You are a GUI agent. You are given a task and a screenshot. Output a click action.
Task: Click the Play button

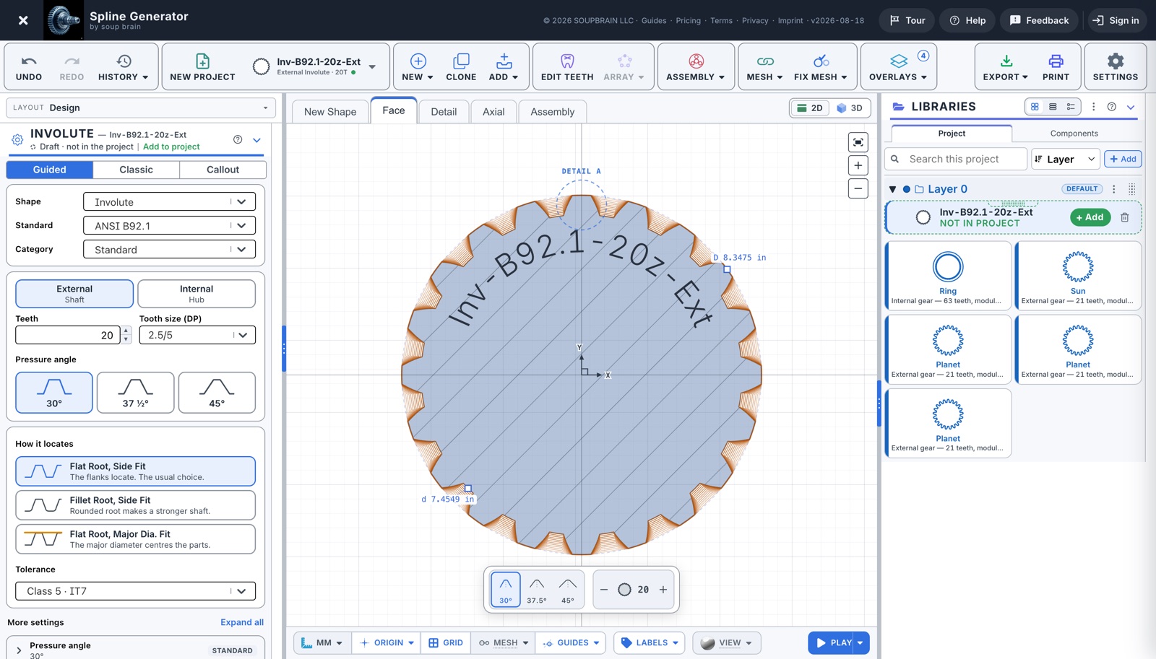click(833, 642)
